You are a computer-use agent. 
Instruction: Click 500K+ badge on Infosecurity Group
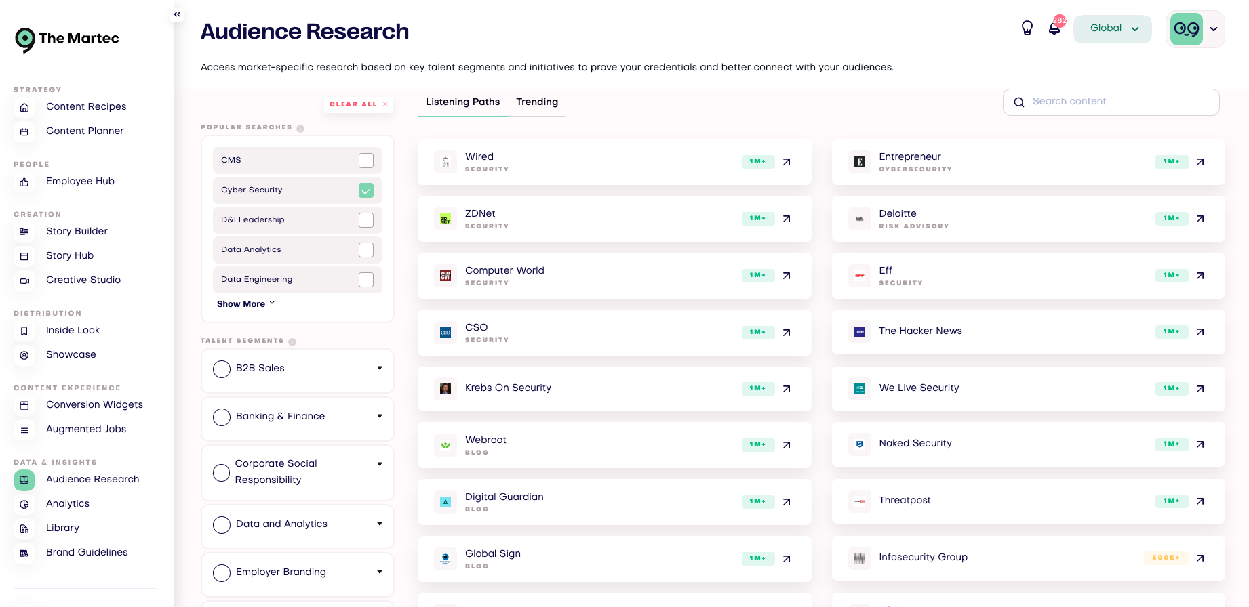(1166, 558)
